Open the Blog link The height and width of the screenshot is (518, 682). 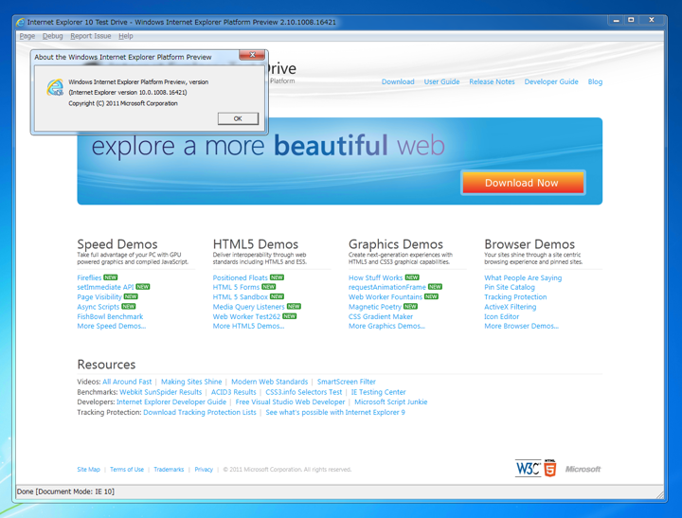coord(595,81)
